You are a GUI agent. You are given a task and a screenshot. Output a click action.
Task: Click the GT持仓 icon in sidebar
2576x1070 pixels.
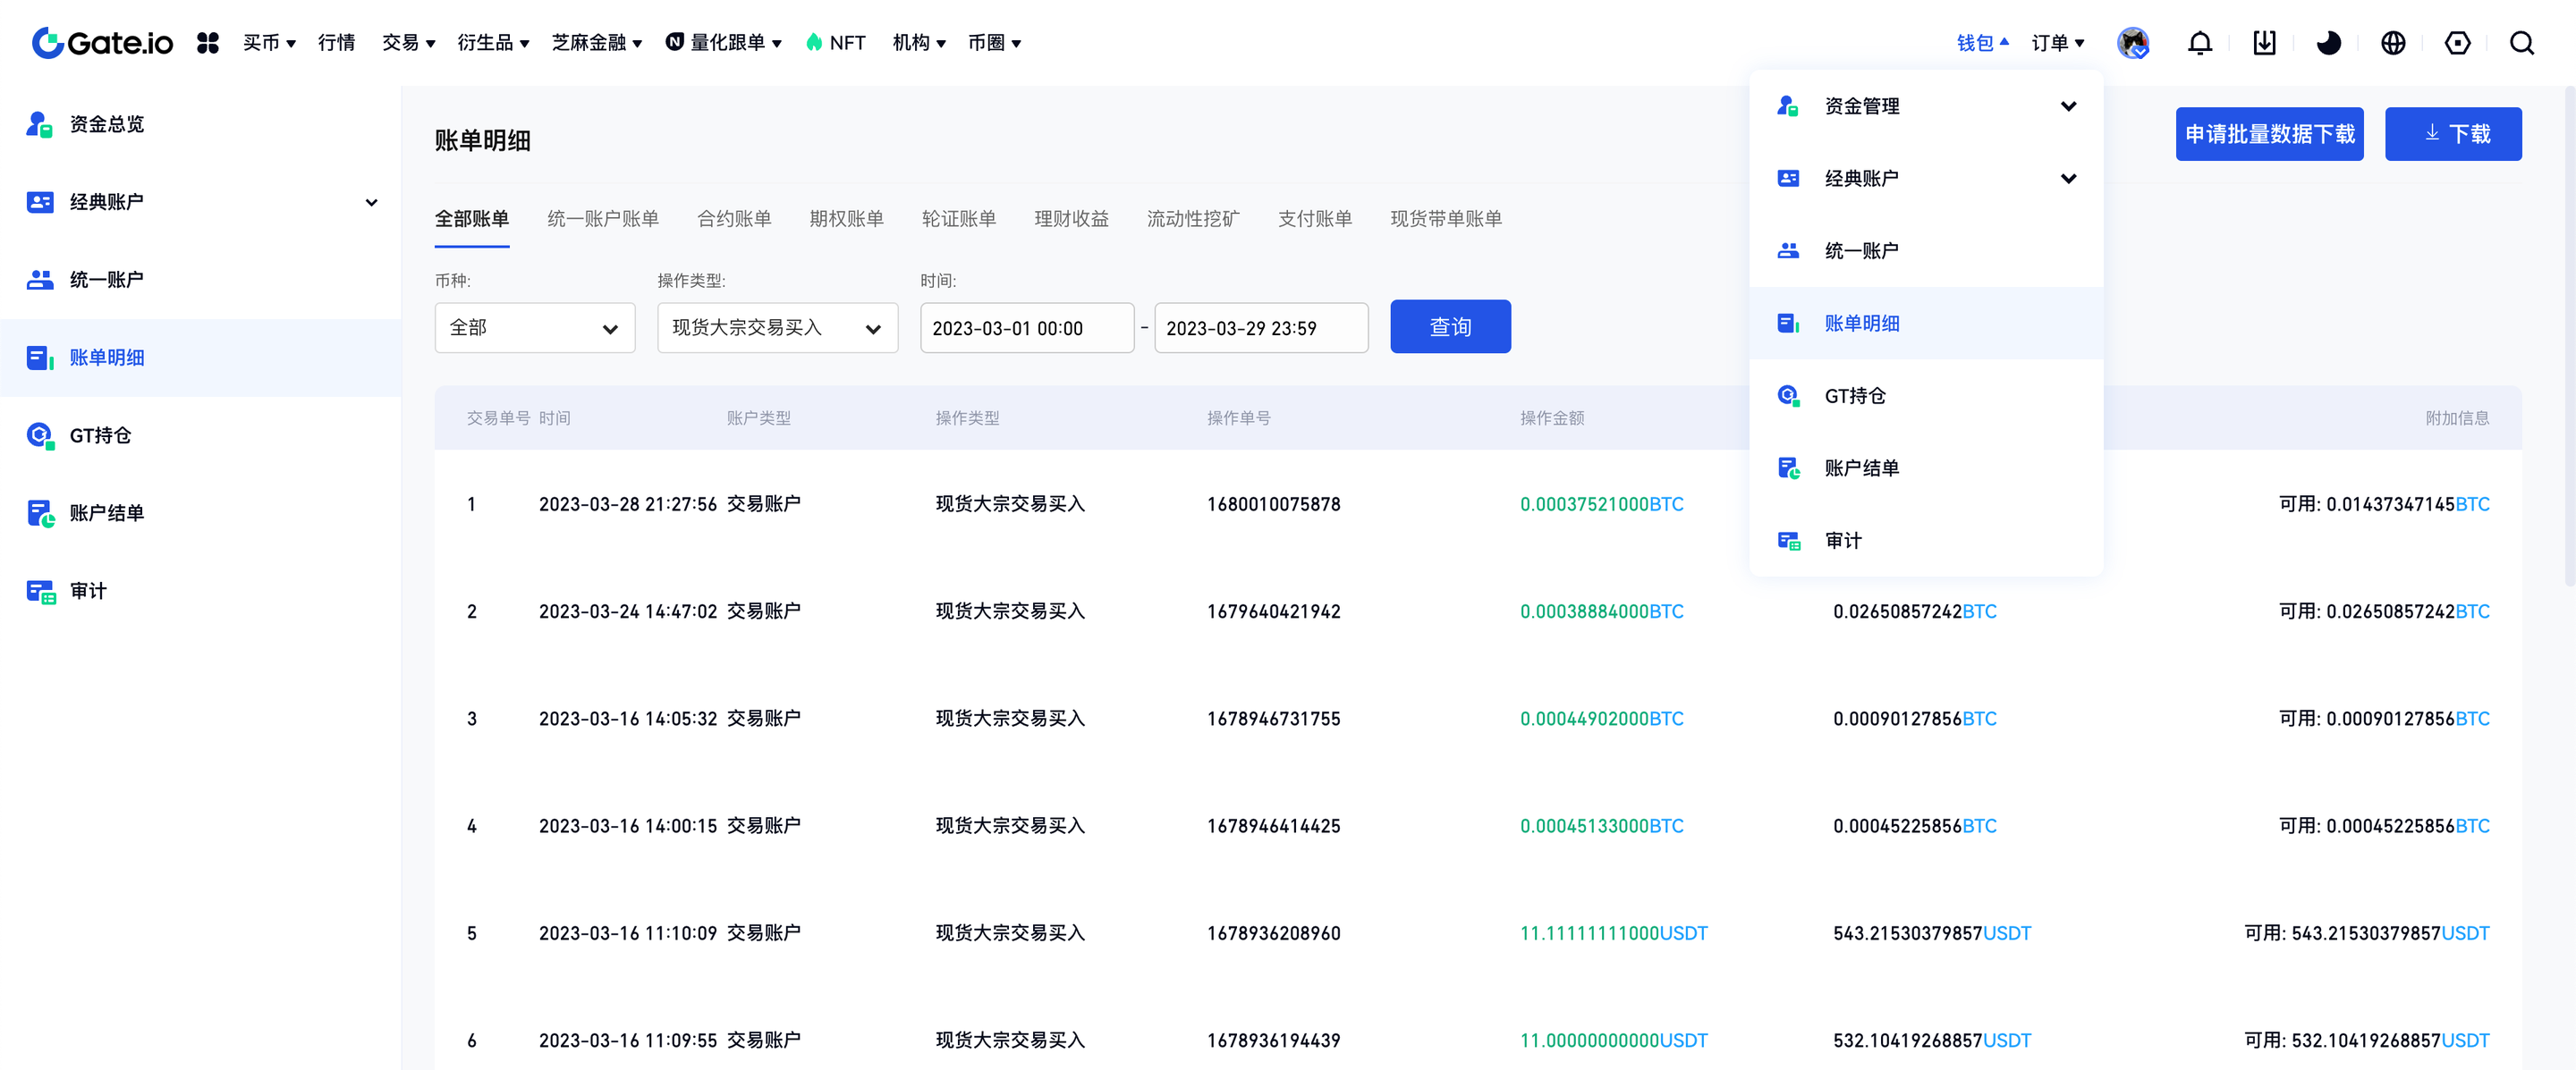click(x=40, y=435)
